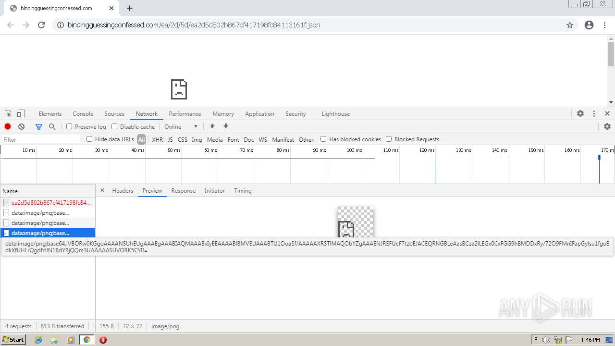Open network settings gear icon
The width and height of the screenshot is (615, 346).
(607, 126)
